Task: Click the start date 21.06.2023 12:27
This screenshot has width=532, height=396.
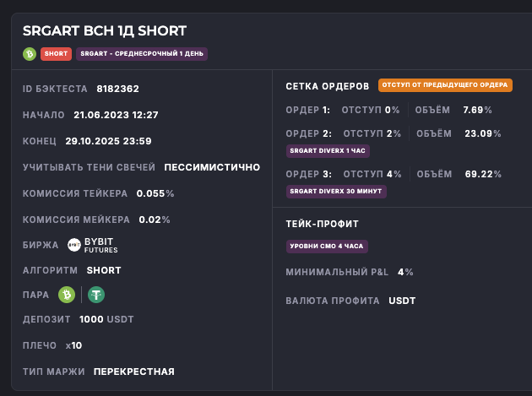Action: pos(116,115)
